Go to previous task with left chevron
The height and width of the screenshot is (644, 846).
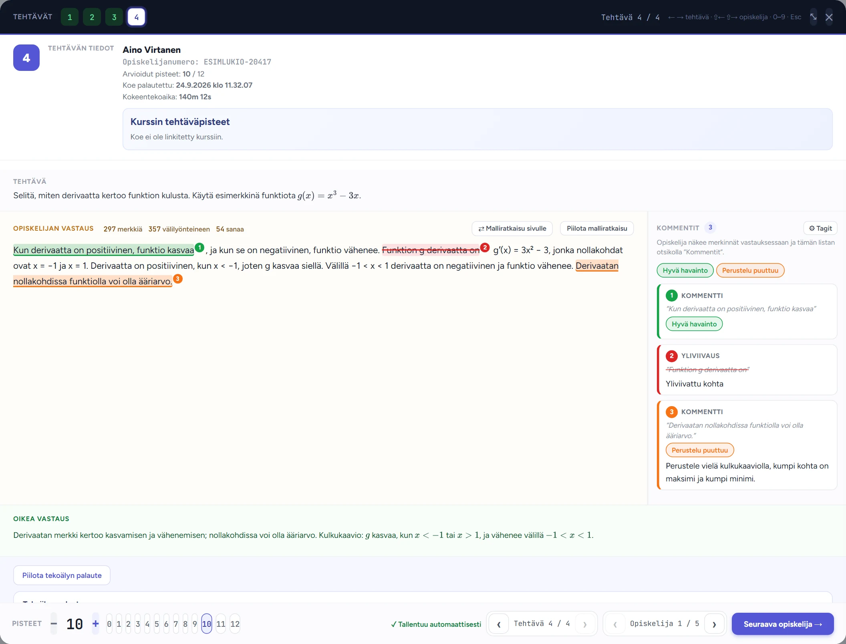point(499,624)
